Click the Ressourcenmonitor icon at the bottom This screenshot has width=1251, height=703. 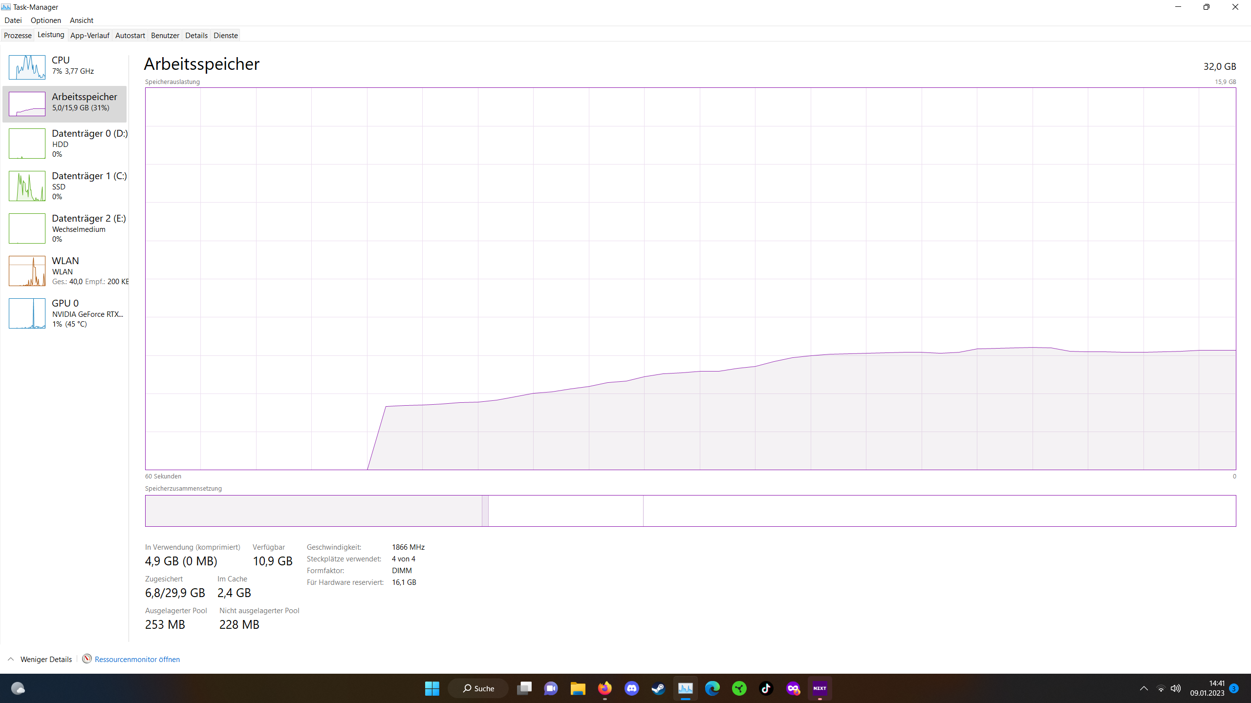click(x=86, y=659)
